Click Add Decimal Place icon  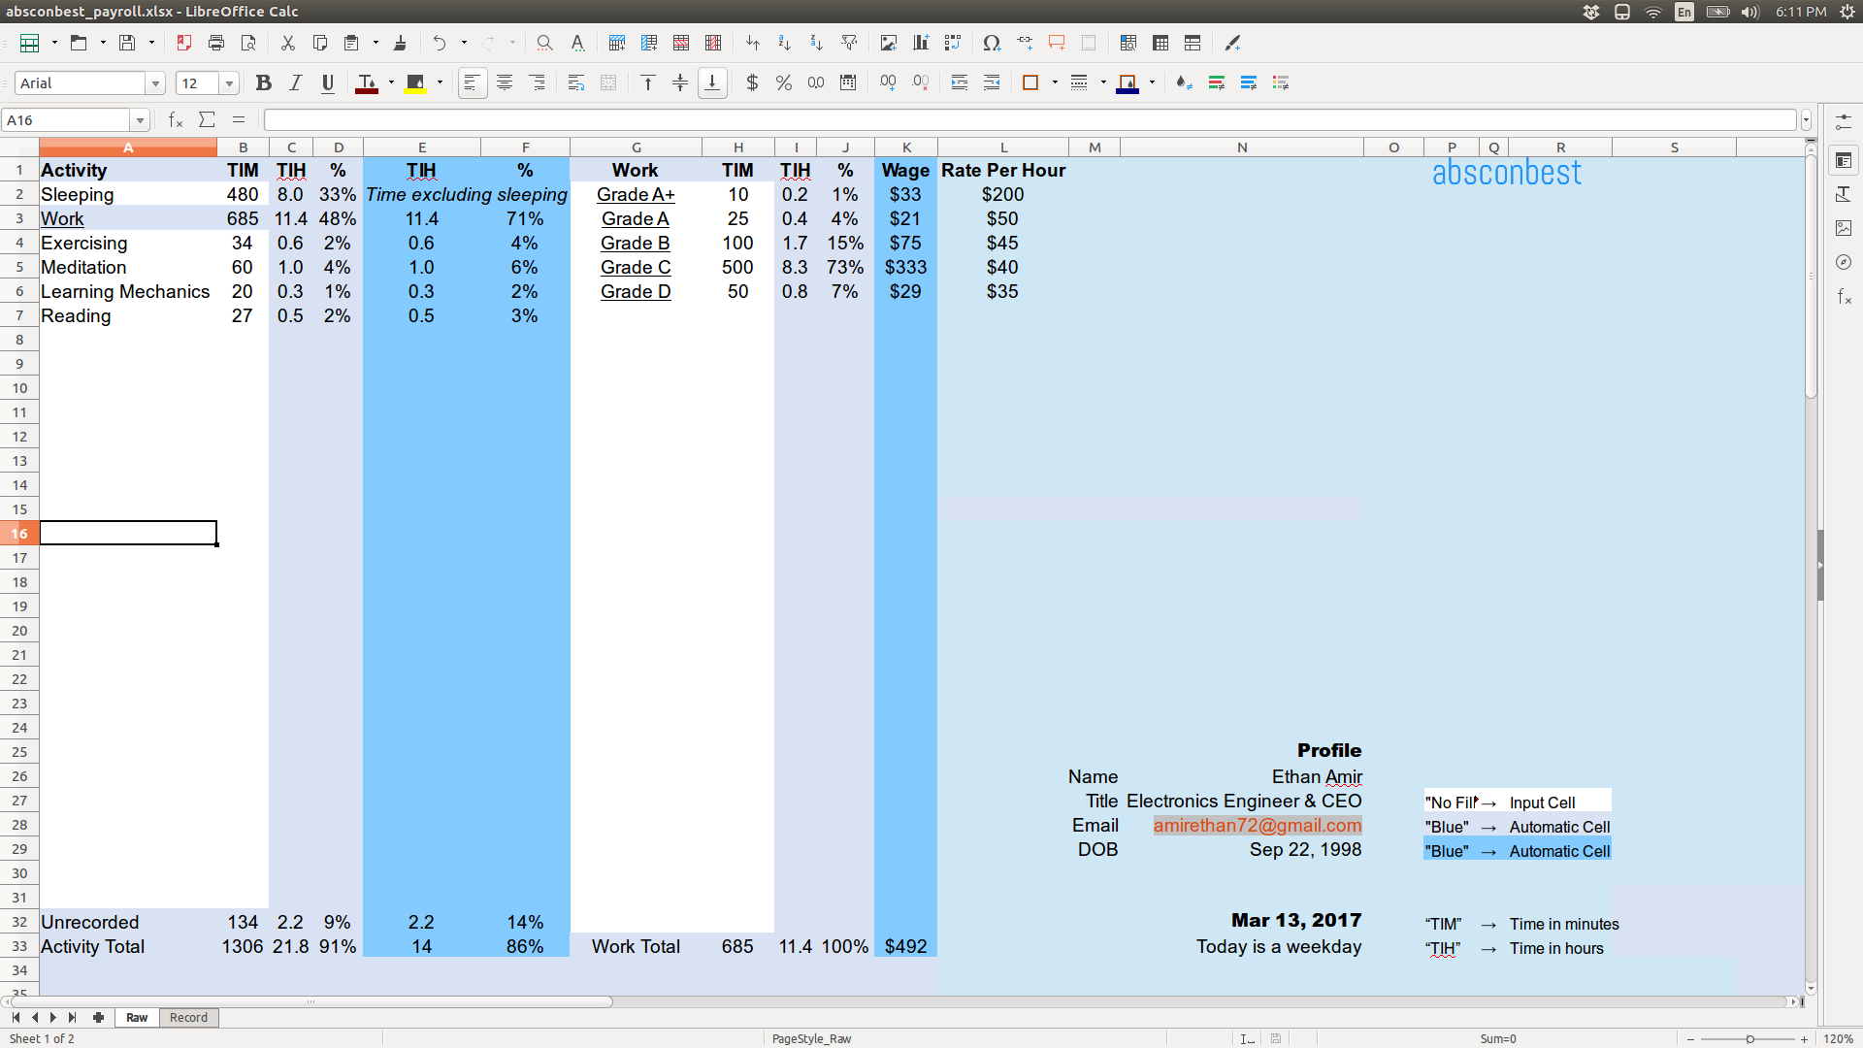888,83
